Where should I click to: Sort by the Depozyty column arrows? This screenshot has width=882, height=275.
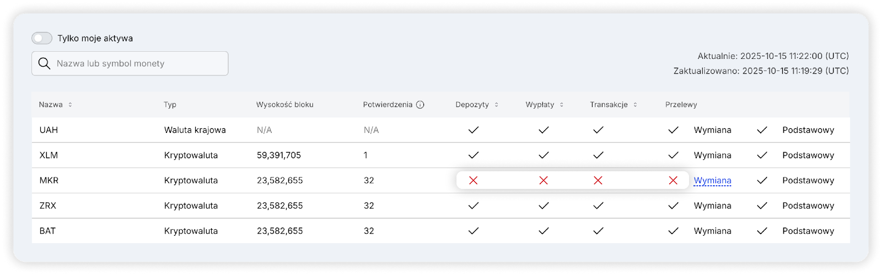pos(496,105)
